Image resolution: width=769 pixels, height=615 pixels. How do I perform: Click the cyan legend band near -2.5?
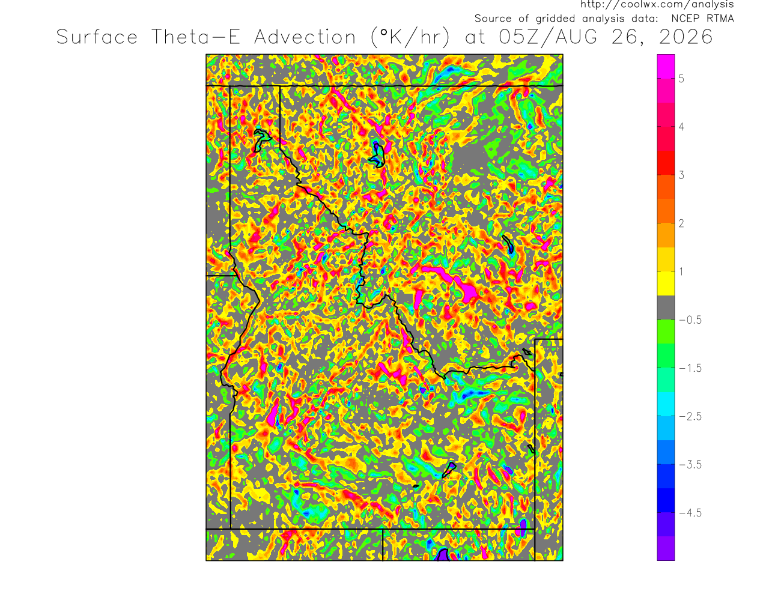point(666,404)
